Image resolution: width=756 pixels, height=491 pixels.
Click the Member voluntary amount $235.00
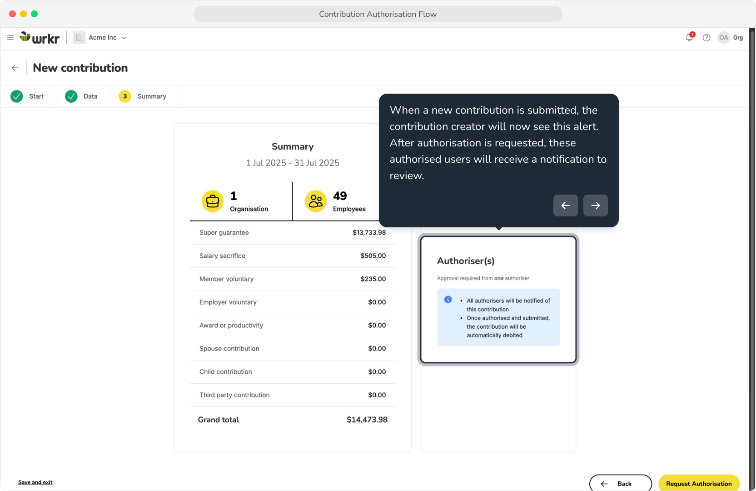[x=373, y=279]
